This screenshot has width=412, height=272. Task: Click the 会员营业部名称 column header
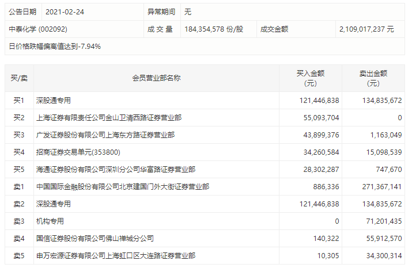tap(156, 78)
